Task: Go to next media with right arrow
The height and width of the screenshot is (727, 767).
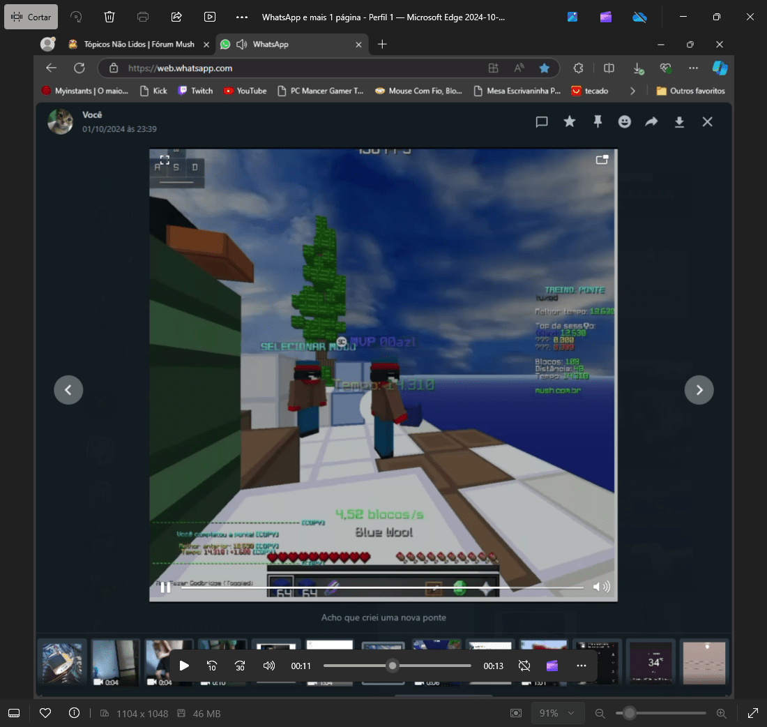Action: pyautogui.click(x=699, y=390)
